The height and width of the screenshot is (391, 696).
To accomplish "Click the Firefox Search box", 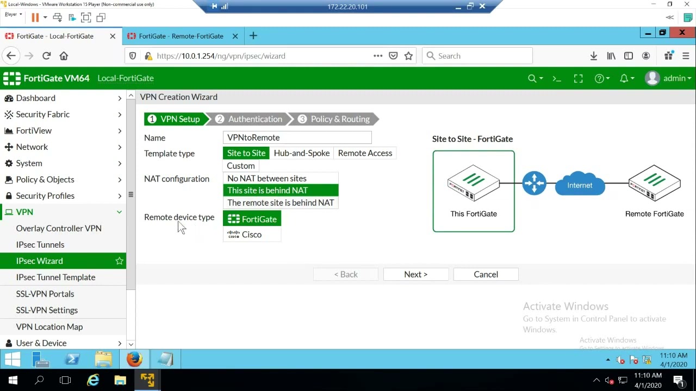I will tap(477, 56).
